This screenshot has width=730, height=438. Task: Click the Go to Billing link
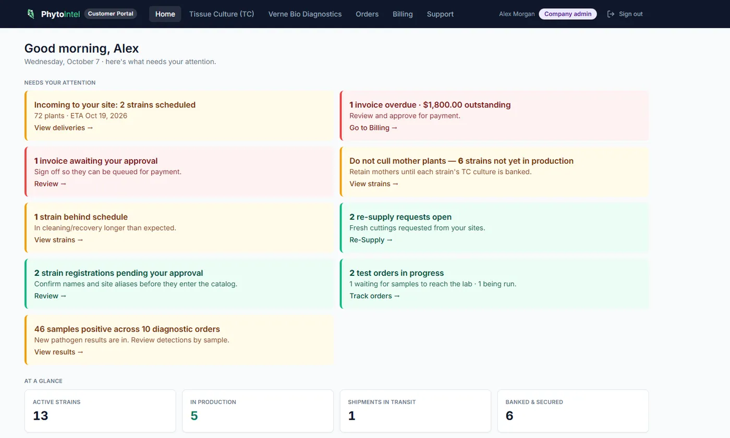[373, 128]
